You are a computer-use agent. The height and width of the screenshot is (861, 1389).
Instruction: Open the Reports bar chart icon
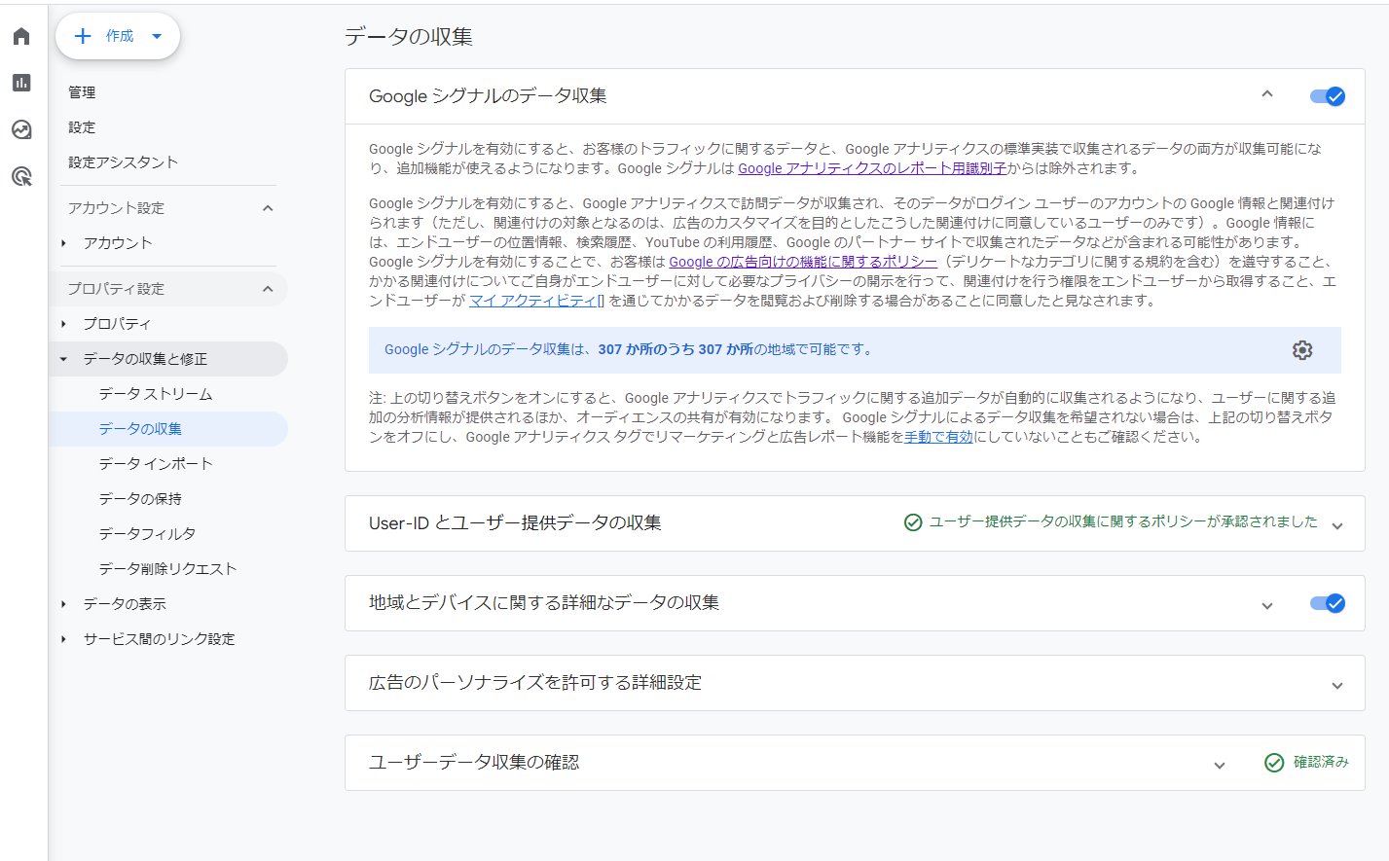pyautogui.click(x=21, y=83)
